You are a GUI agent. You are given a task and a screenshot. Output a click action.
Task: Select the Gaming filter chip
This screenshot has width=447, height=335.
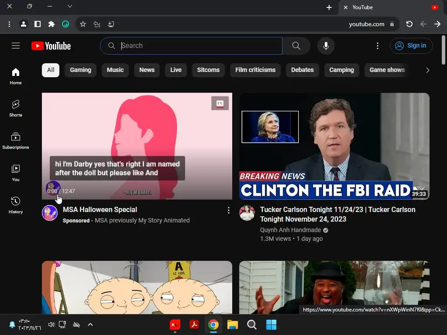[x=80, y=70]
